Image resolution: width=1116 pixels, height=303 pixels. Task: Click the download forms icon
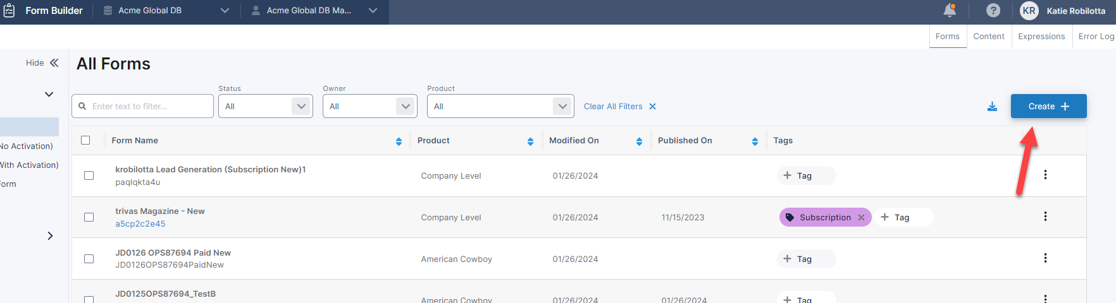click(x=992, y=107)
